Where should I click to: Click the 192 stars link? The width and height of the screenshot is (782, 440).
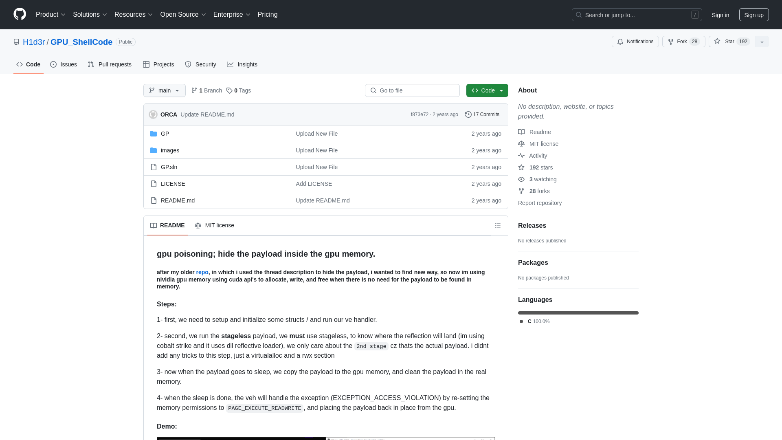pyautogui.click(x=535, y=167)
